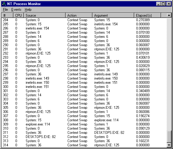Click elapsed value 0.070100
The height and width of the screenshot is (149, 173).
pyautogui.click(x=143, y=32)
